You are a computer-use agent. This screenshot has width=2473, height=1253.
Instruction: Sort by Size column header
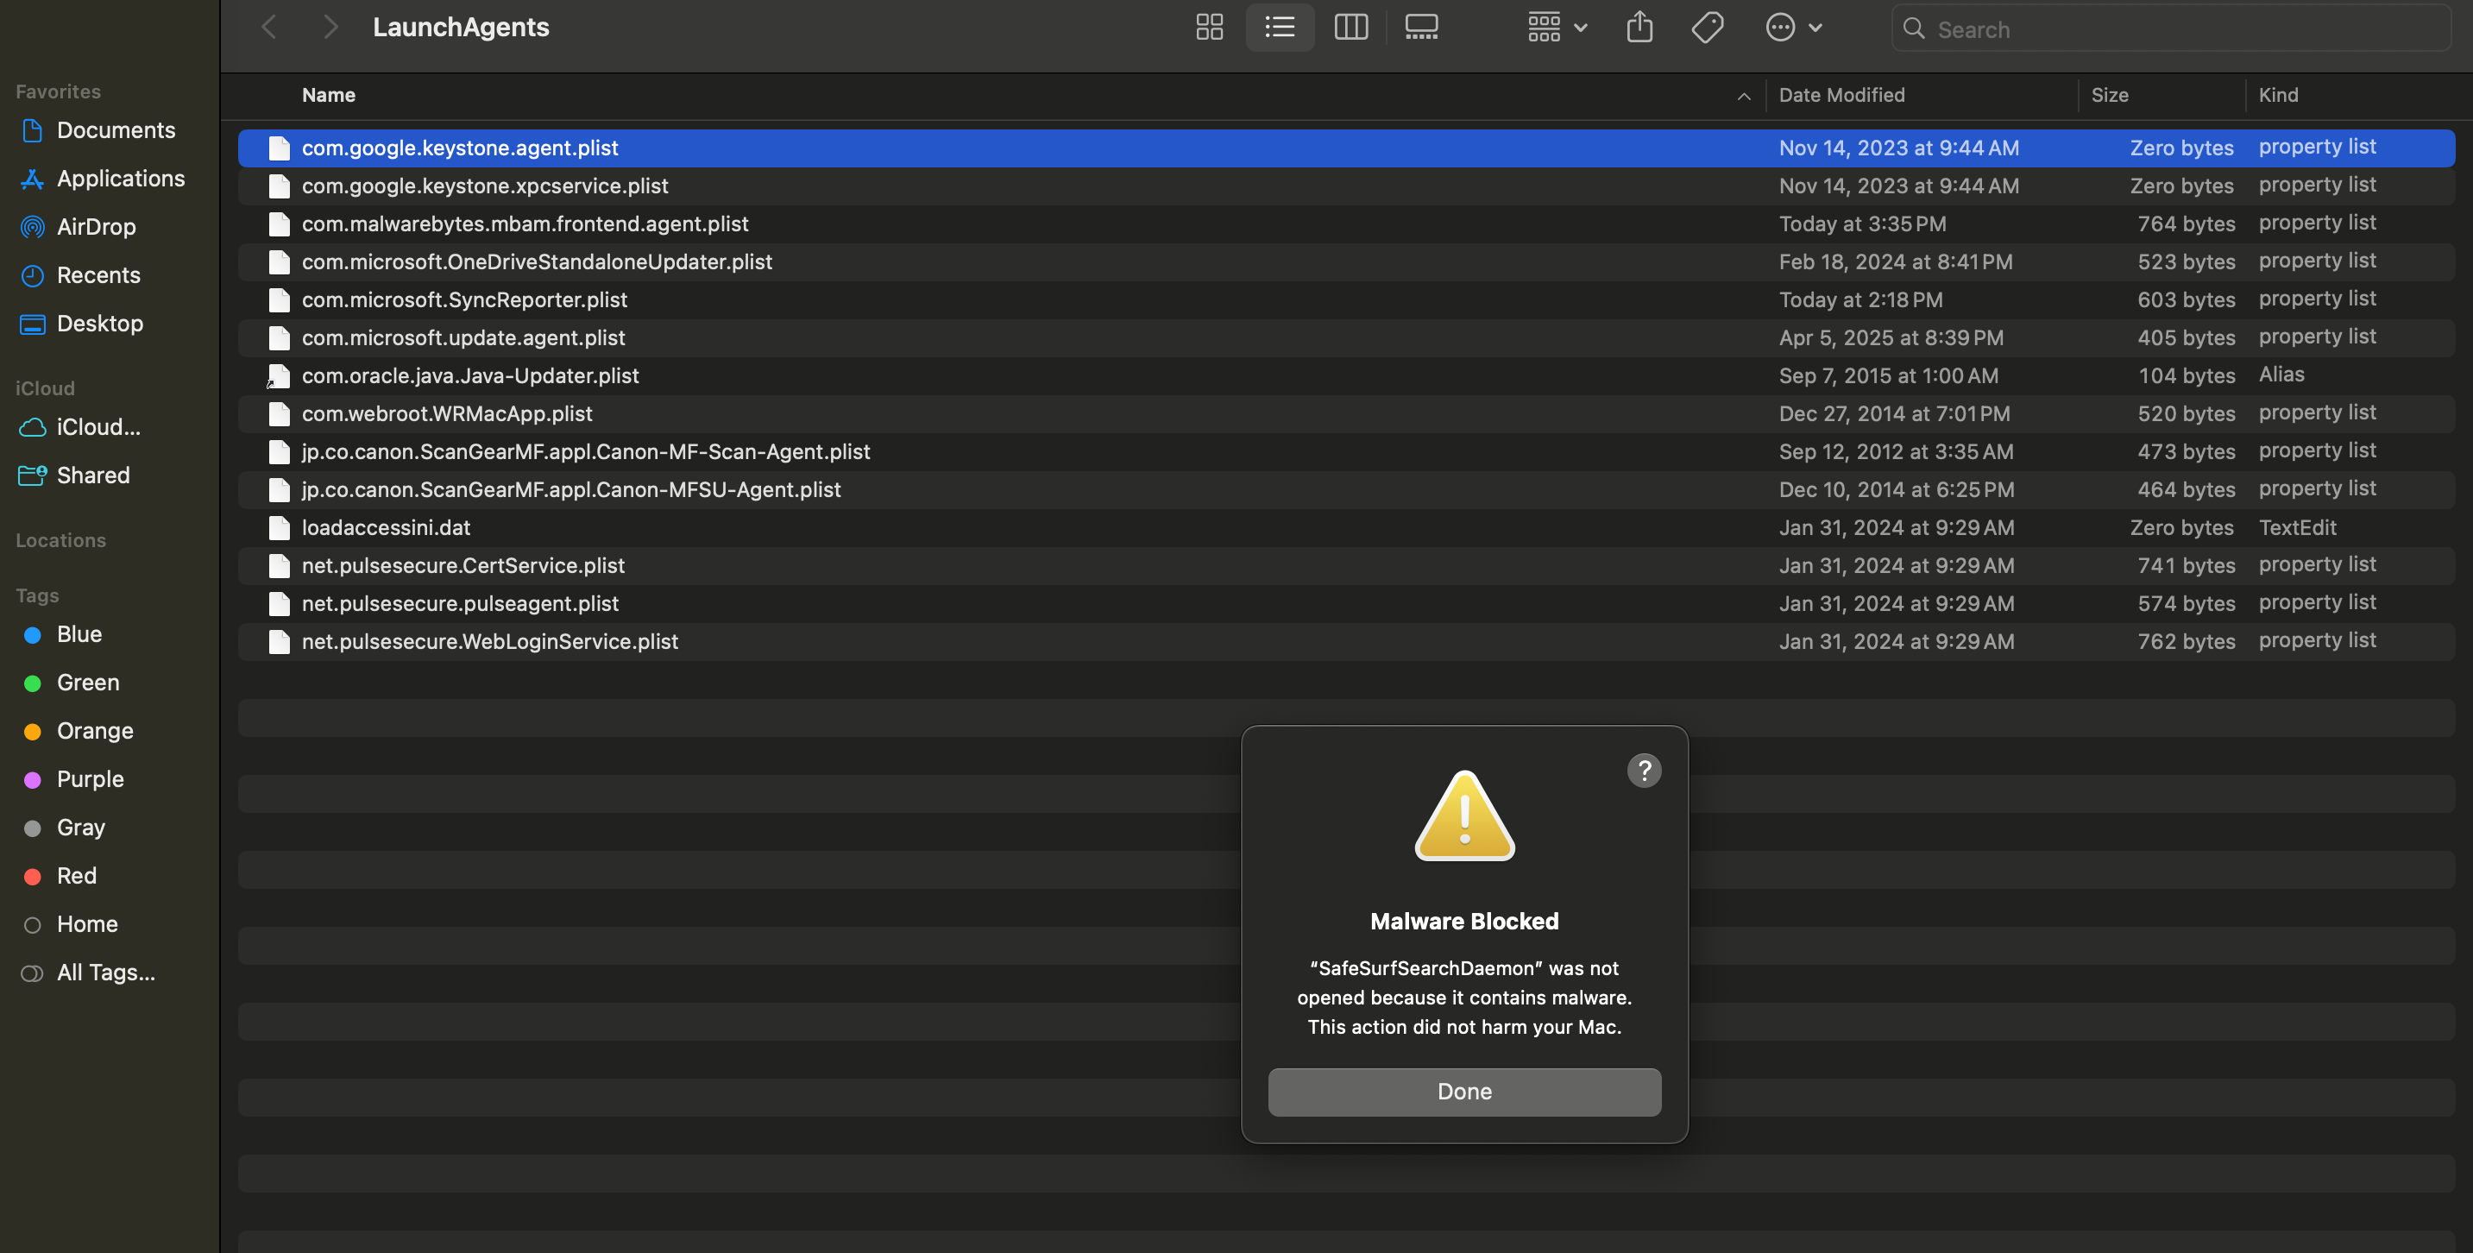(x=2109, y=95)
